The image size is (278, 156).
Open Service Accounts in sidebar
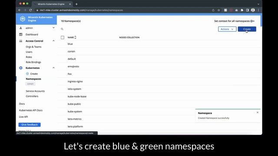pyautogui.click(x=35, y=91)
